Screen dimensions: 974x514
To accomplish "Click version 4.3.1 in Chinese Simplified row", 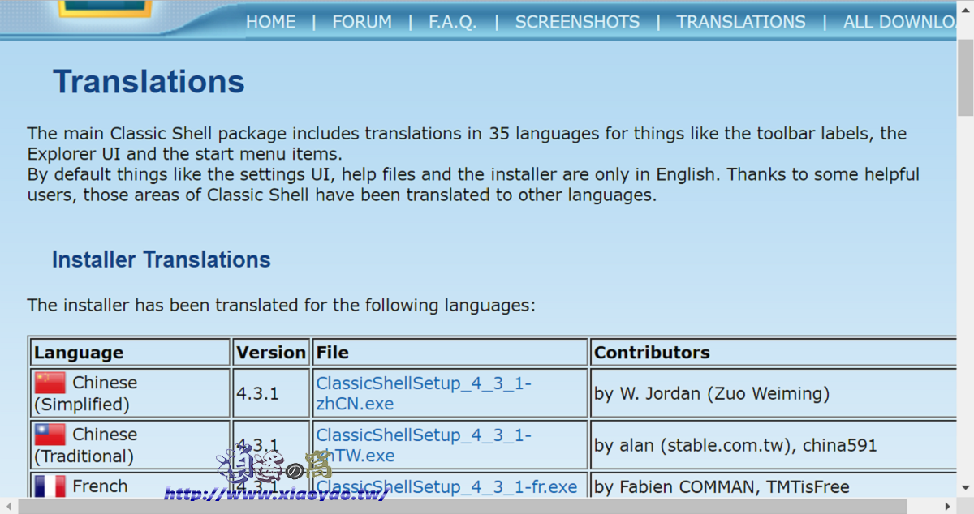I will (257, 393).
